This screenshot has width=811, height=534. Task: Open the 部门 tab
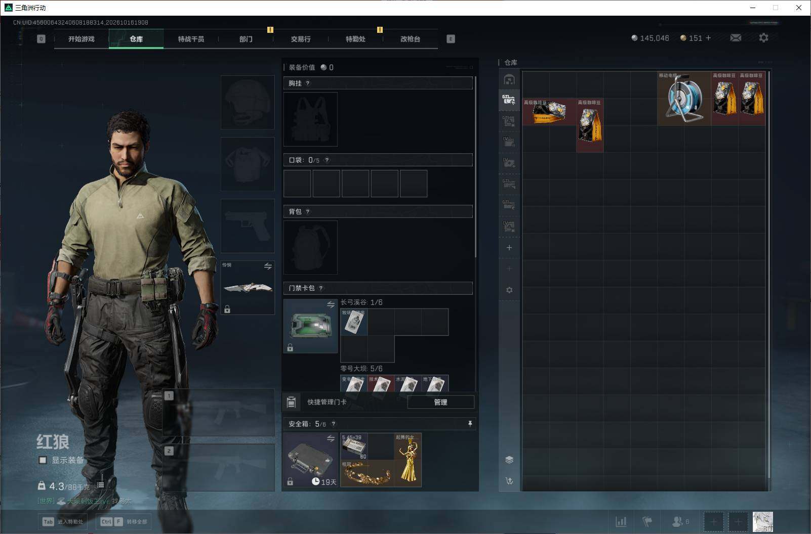point(246,39)
